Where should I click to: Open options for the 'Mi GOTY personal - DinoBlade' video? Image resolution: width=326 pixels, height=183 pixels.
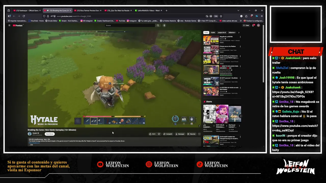tap(240, 78)
